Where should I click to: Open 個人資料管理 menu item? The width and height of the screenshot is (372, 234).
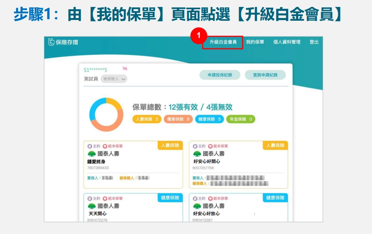(287, 42)
